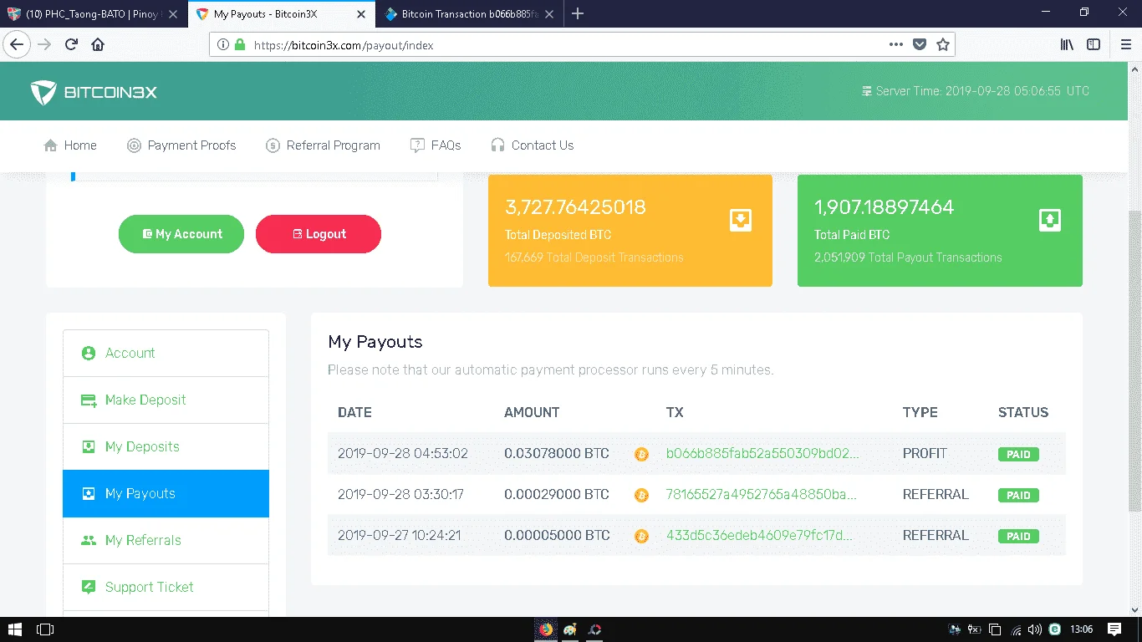Switch to Firefox in the taskbar
The height and width of the screenshot is (642, 1142).
546,629
